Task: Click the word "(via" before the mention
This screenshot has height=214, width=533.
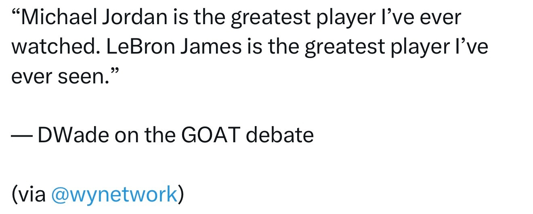Action: [x=28, y=195]
